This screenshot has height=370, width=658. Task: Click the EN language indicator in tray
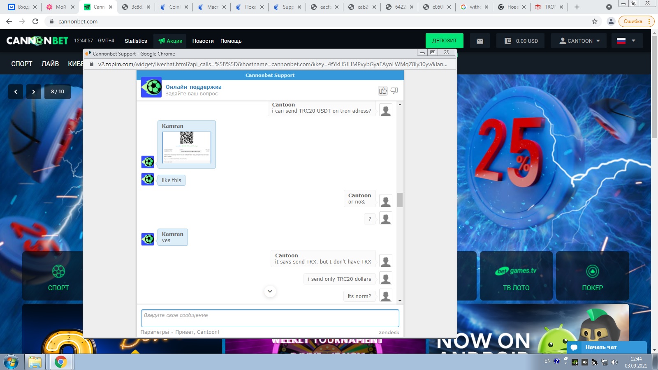[x=547, y=361]
